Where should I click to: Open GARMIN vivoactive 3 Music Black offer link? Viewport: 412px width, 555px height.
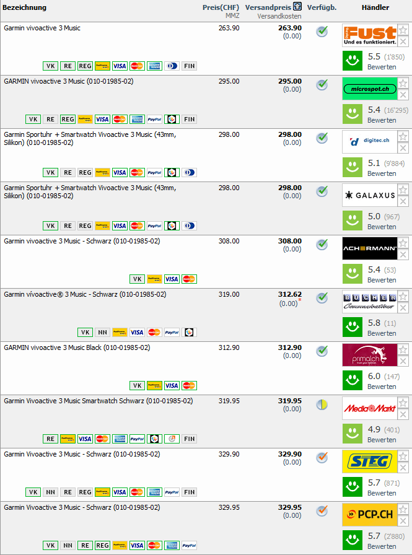[77, 347]
